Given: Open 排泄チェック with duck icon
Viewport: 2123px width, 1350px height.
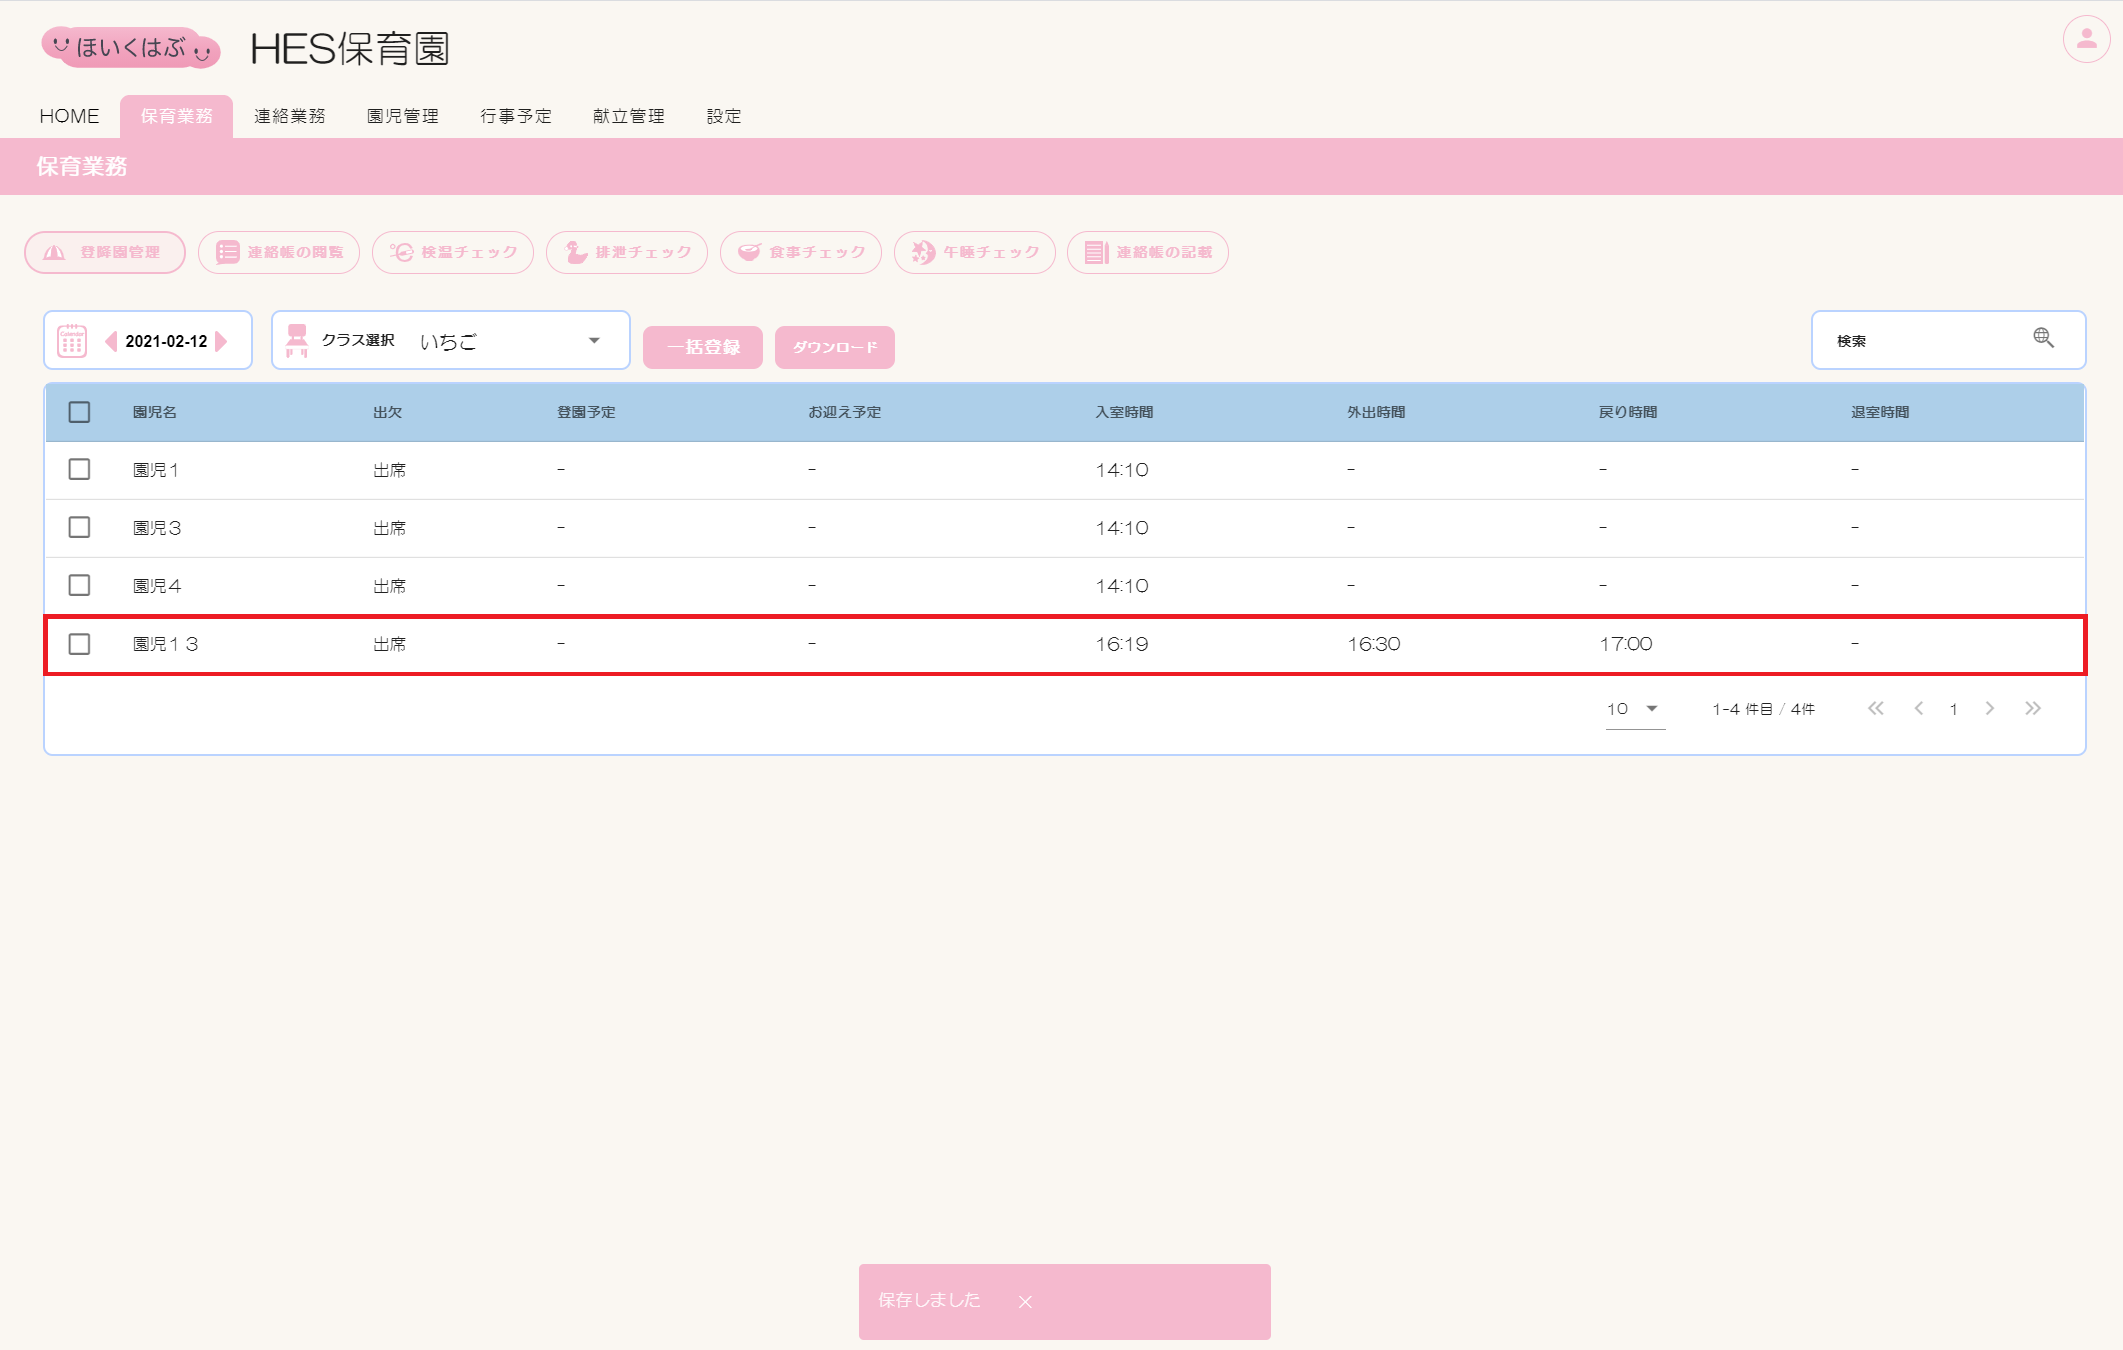Looking at the screenshot, I should [x=627, y=252].
